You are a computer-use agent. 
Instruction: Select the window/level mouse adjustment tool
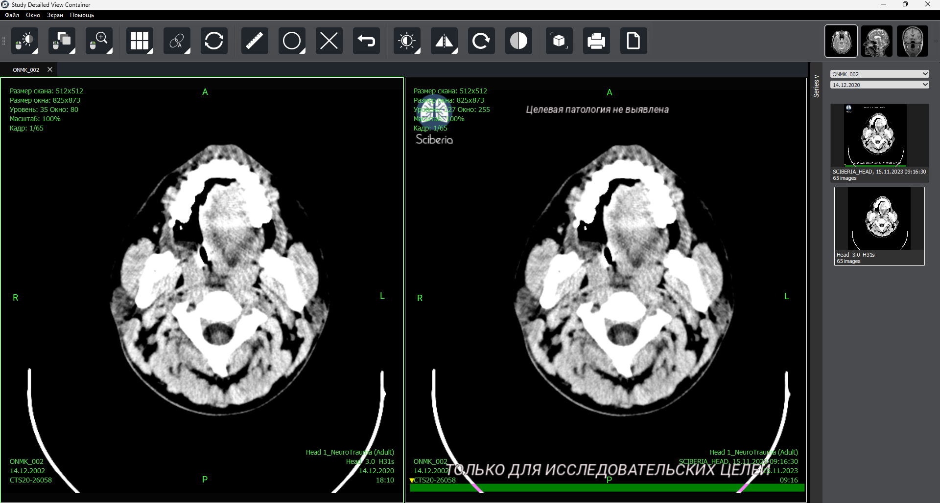point(24,41)
